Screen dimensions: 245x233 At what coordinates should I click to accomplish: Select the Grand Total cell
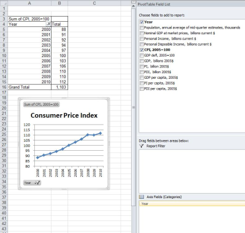pyautogui.click(x=29, y=87)
